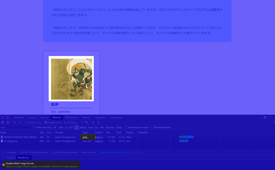The image size is (275, 170).
Task: Clear the network log
Action: point(8,122)
